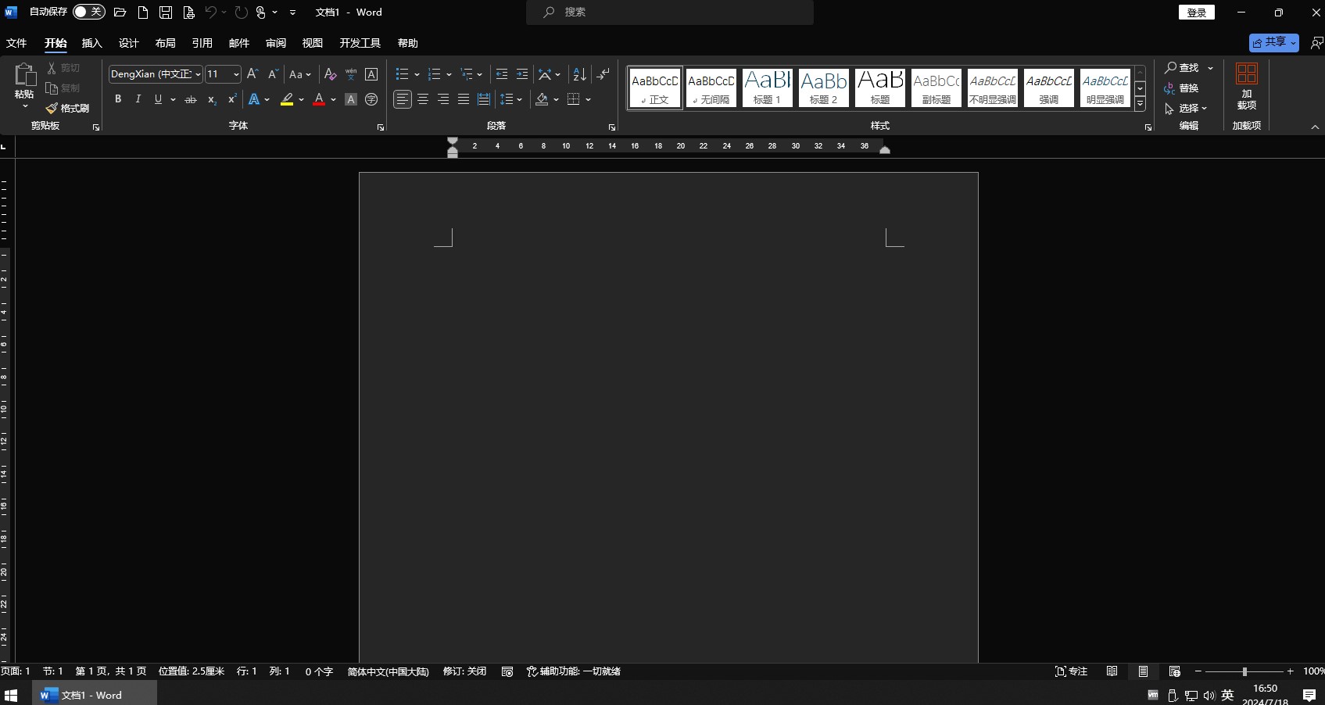Switch to Web Layout view icon
Screen dimensions: 1325x705
click(x=1174, y=671)
